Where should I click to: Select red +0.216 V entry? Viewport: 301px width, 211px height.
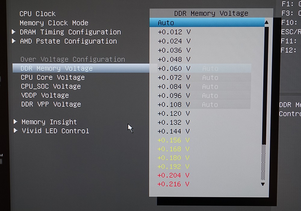pos(174,184)
